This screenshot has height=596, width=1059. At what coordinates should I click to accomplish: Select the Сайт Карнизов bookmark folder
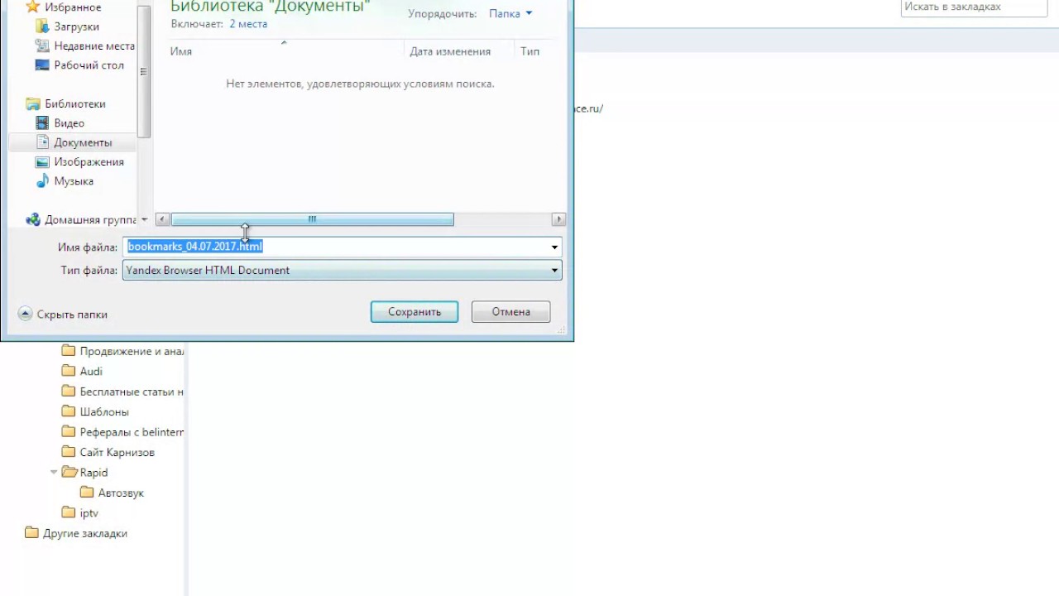click(x=117, y=452)
